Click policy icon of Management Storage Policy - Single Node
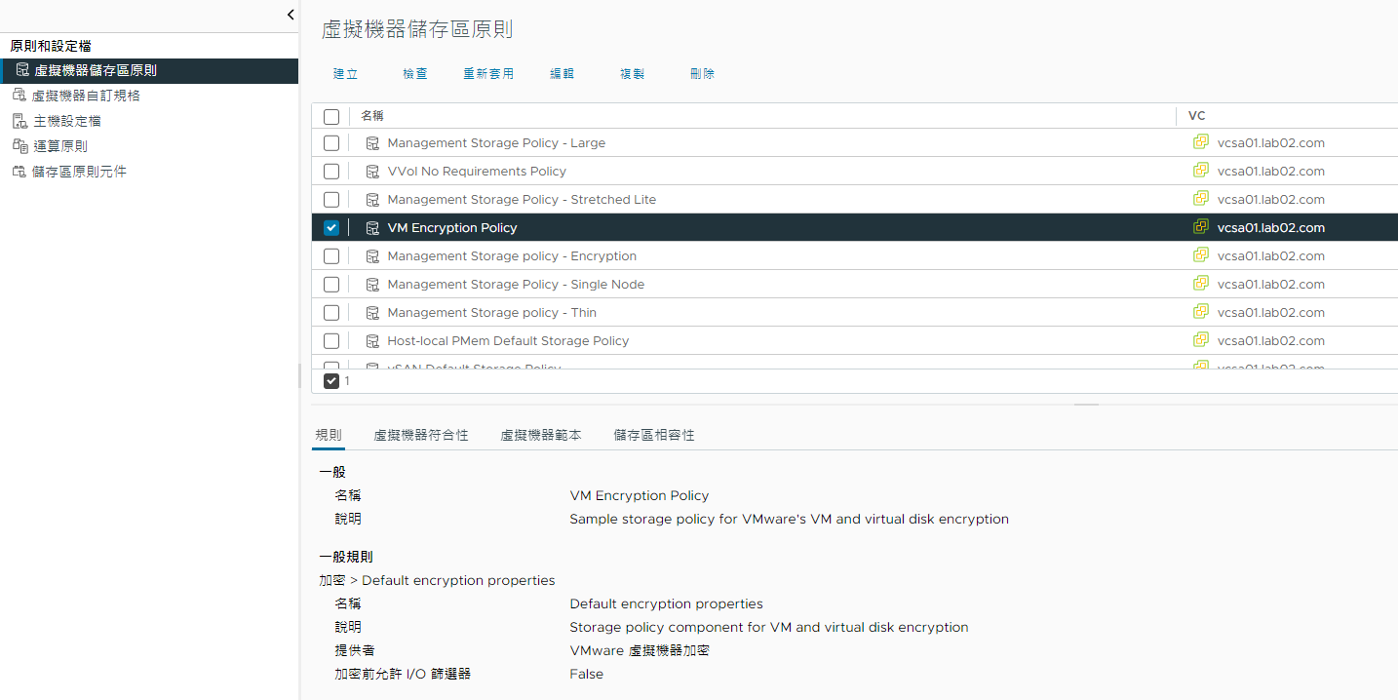This screenshot has width=1398, height=700. [x=372, y=285]
